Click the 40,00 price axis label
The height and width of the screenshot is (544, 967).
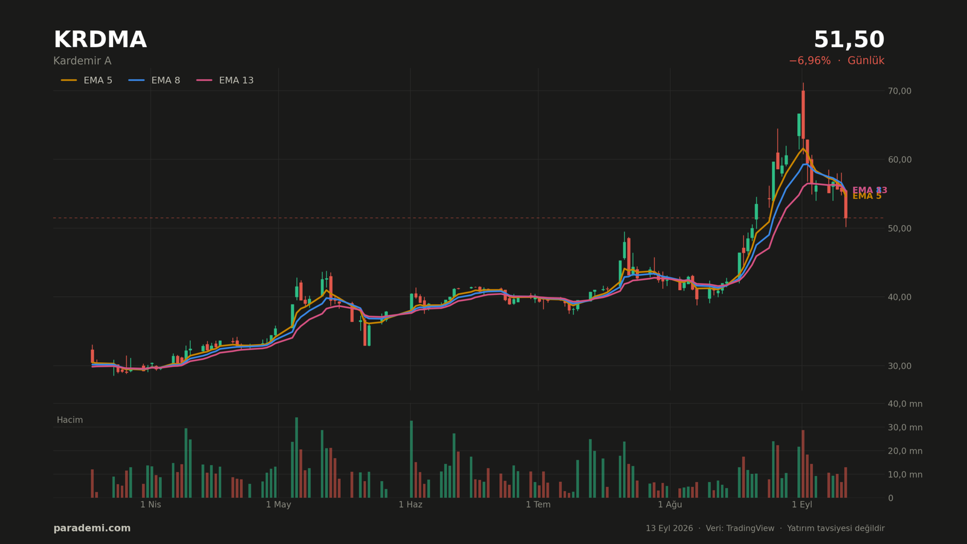click(x=899, y=297)
